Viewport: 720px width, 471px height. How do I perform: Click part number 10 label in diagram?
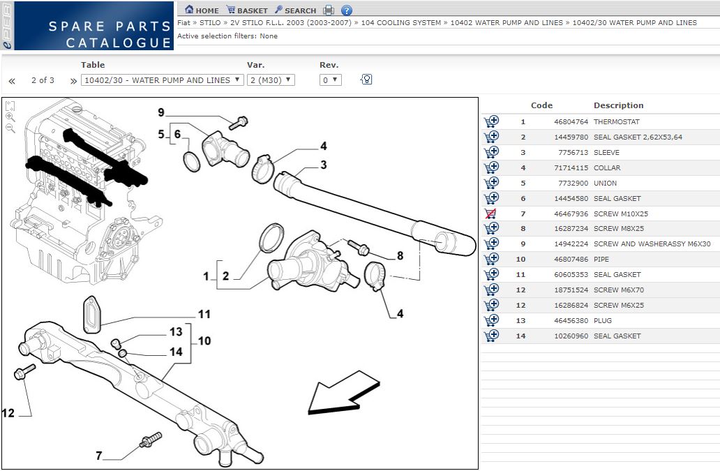[x=204, y=341]
